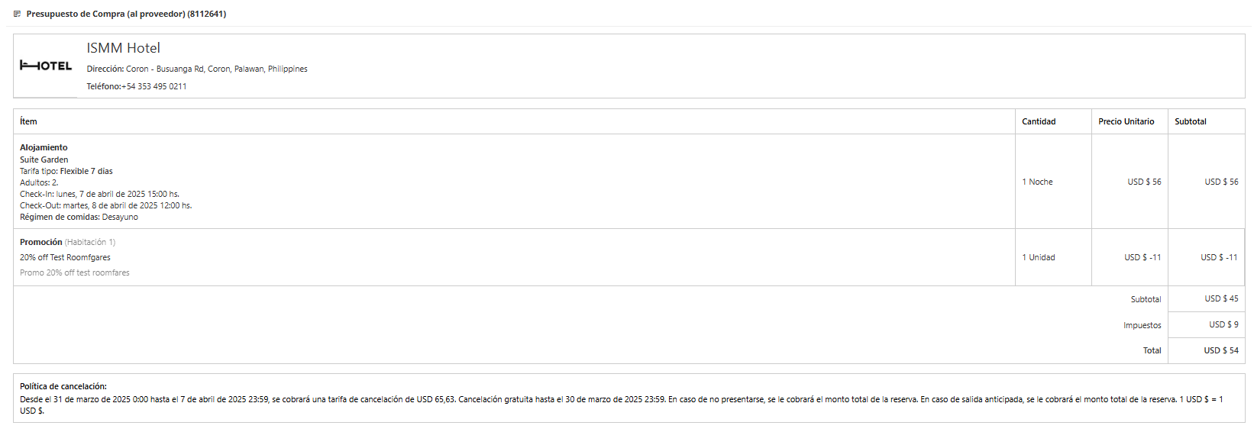Click the Presupuesto de Compra title text
The width and height of the screenshot is (1254, 432).
[126, 14]
